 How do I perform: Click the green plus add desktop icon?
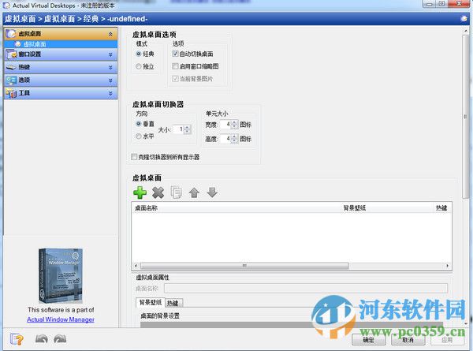[140, 192]
